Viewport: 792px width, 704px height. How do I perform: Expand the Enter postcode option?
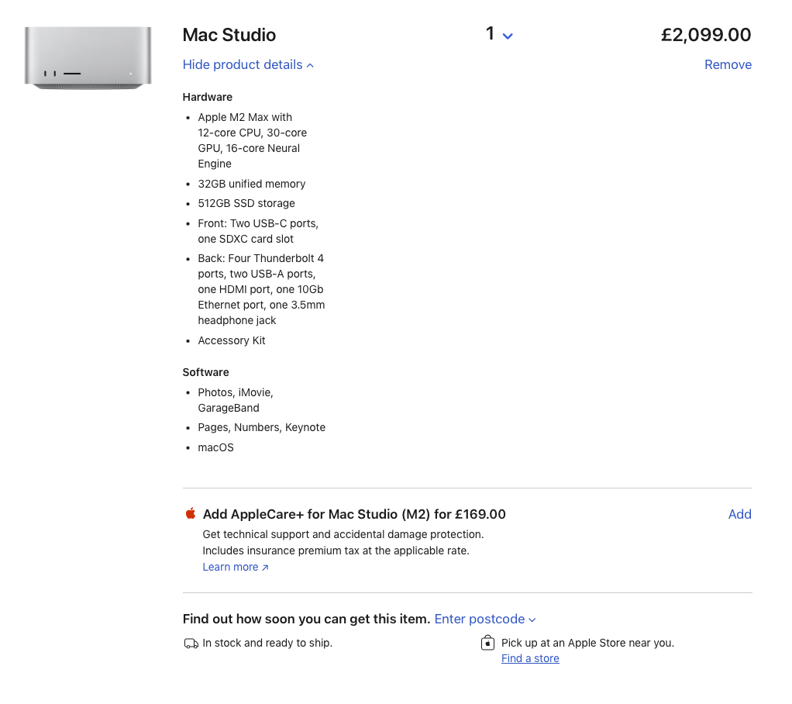(x=479, y=619)
